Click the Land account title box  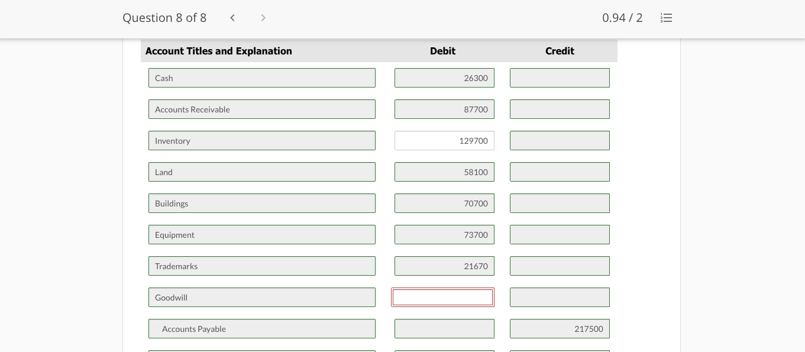pyautogui.click(x=262, y=172)
